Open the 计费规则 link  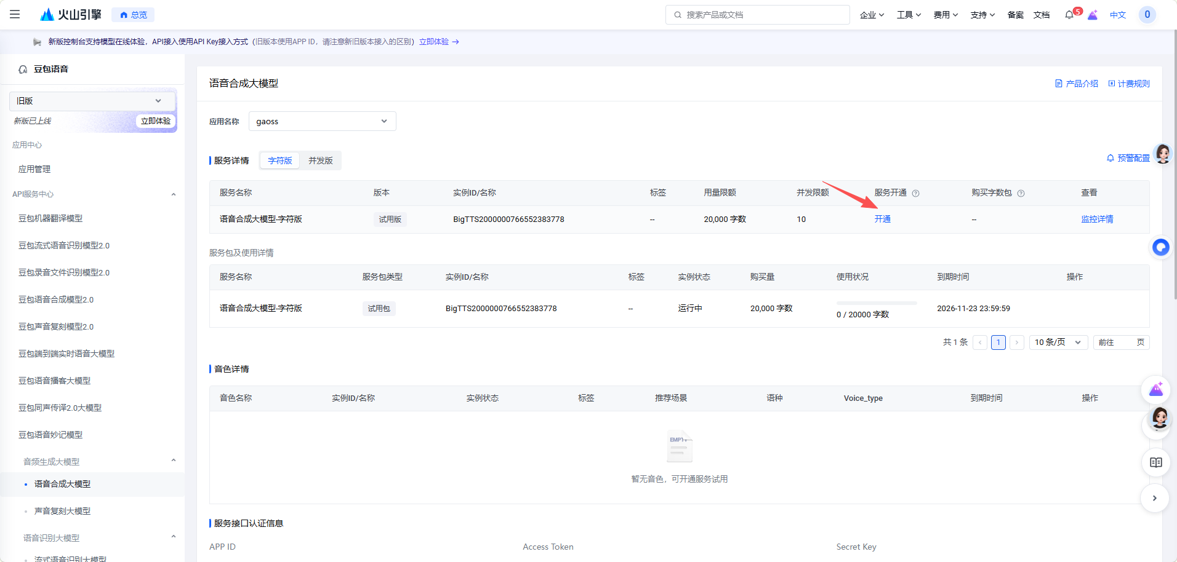tap(1129, 84)
